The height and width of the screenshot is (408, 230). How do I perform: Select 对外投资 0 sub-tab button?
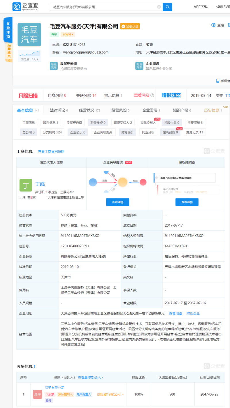98,123
